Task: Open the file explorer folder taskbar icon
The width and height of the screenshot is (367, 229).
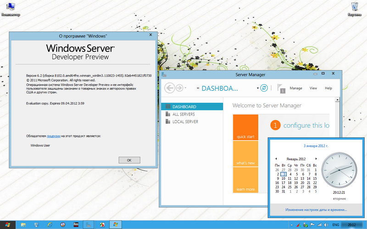Action: click(x=23, y=225)
